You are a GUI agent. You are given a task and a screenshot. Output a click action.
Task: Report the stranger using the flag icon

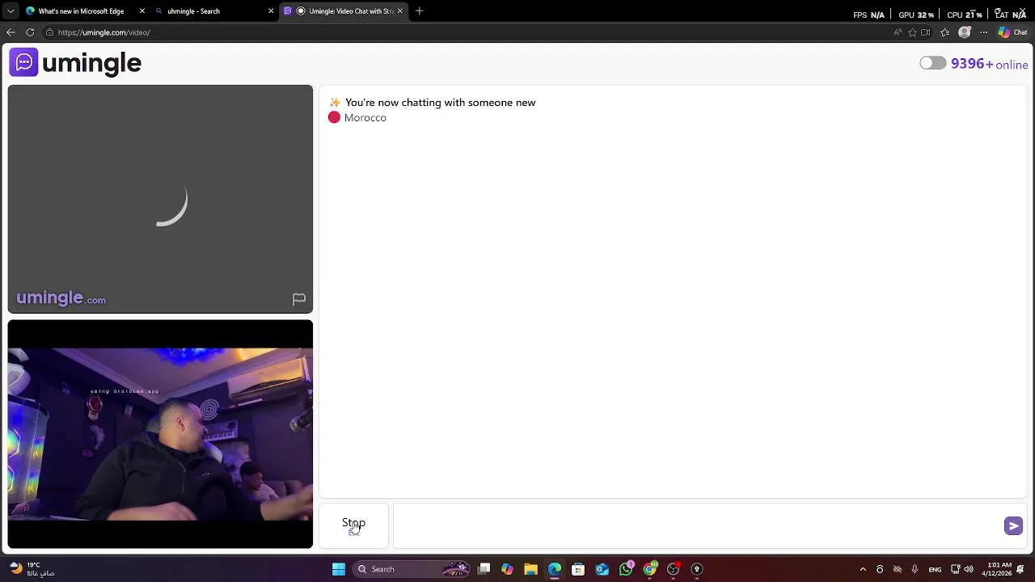(x=298, y=299)
